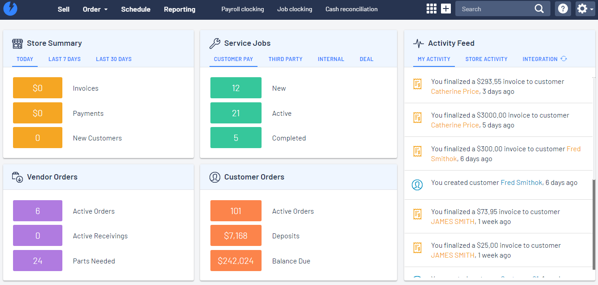The width and height of the screenshot is (598, 285).
Task: Open JAMES SMITH link for $73.95 invoice
Action: [x=453, y=222]
